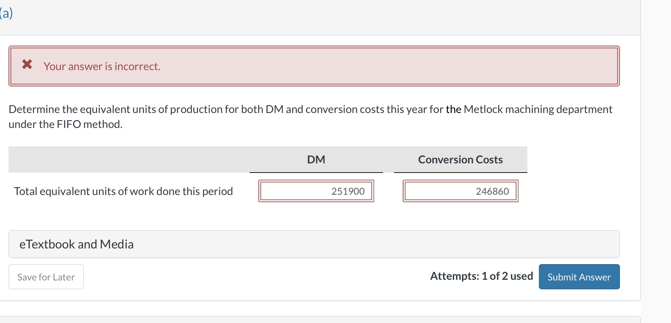Screen dimensions: 671x323
Task: Click 'FIFO method' in the question text
Action: point(89,125)
